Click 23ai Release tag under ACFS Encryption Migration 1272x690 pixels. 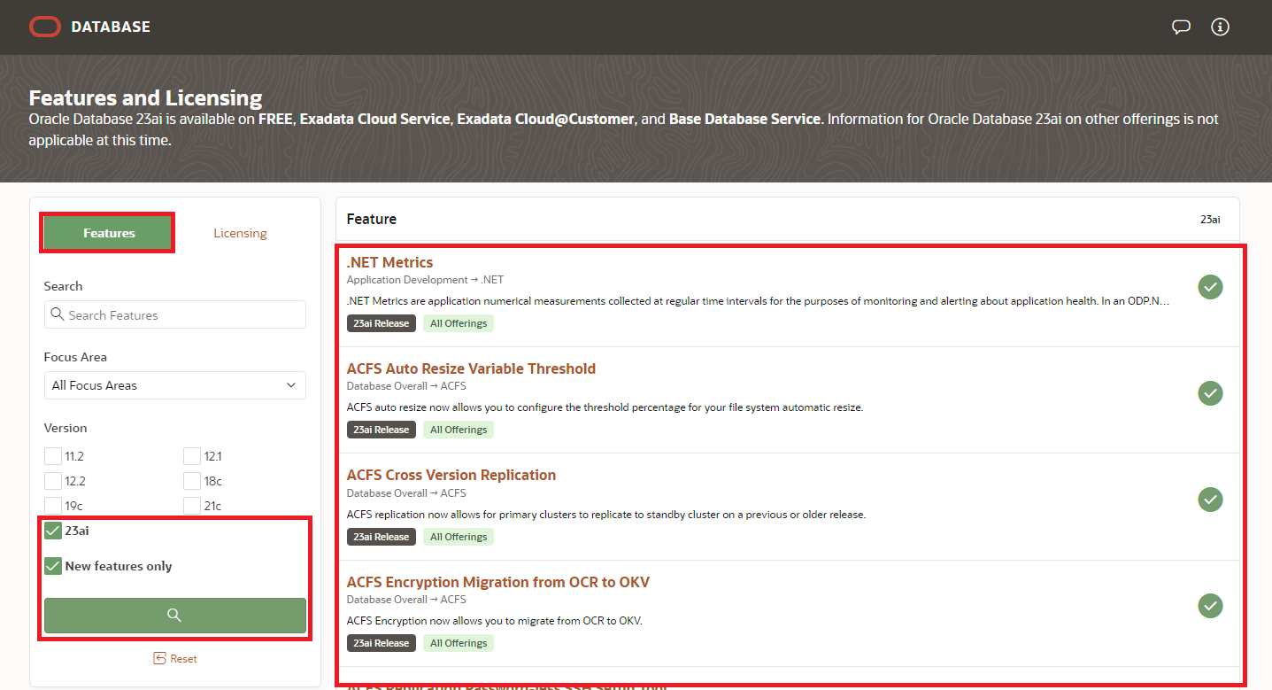(x=381, y=643)
